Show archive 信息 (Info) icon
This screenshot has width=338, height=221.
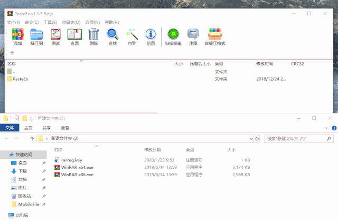151,36
